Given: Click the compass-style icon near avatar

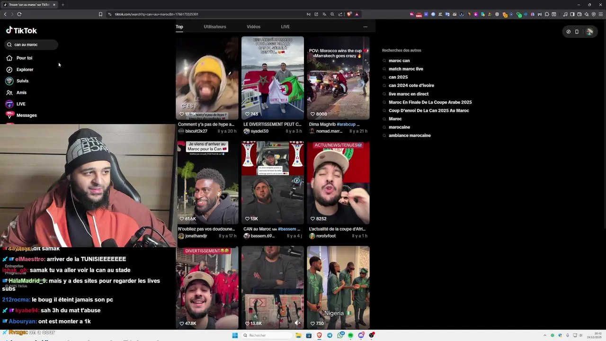Looking at the screenshot, I should point(569,32).
